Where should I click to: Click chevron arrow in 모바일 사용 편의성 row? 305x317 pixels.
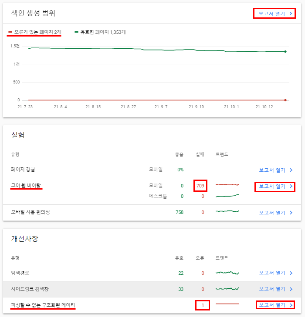[x=291, y=213]
